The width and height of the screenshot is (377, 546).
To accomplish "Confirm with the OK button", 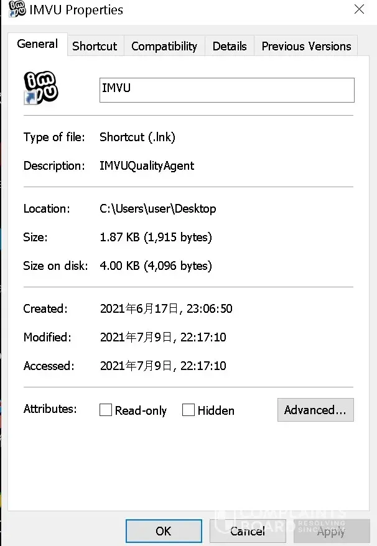I will (x=164, y=531).
